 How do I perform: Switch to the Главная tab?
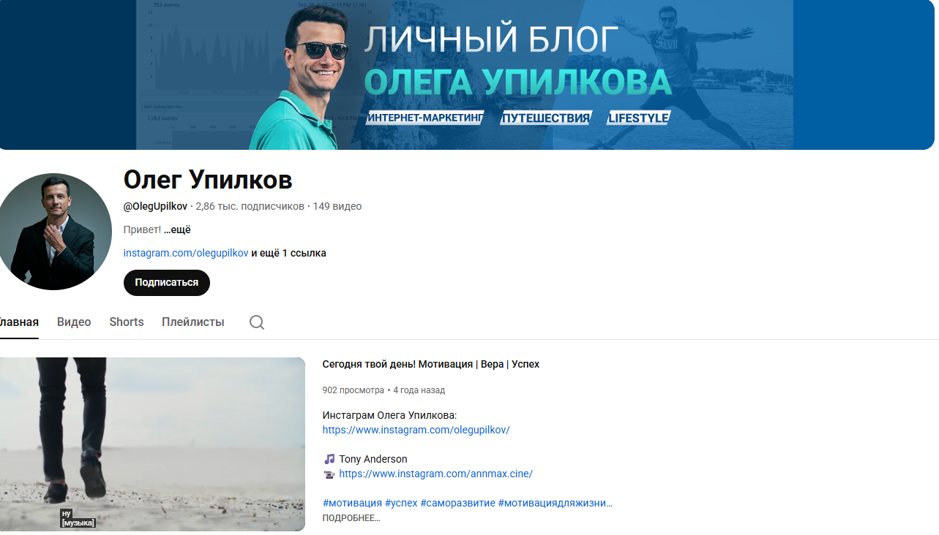point(19,322)
